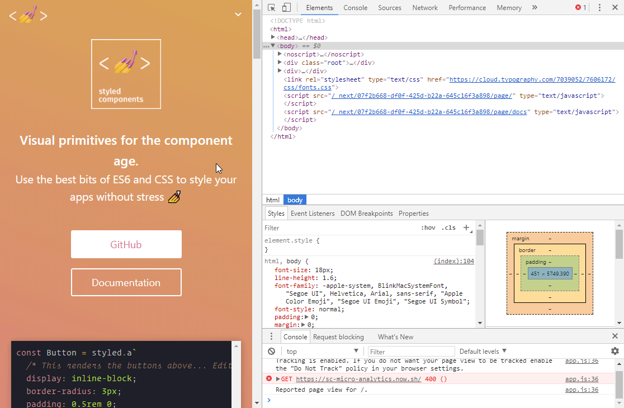Open the app.js:36 link beside GET error
The height and width of the screenshot is (408, 624).
click(582, 379)
